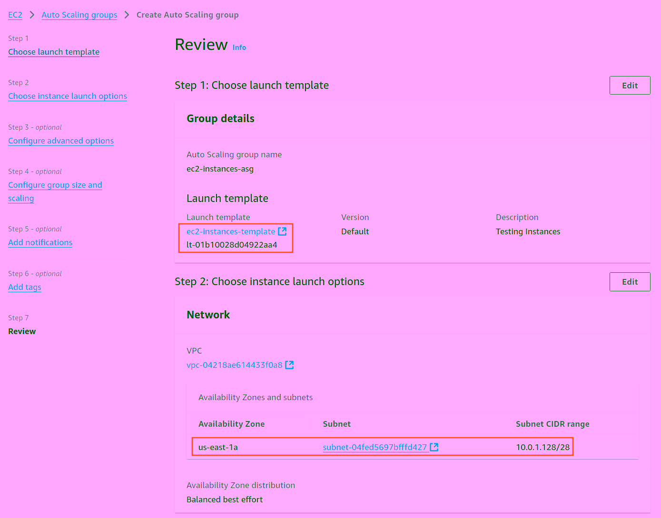Click the chevron between EC2 and Auto Scaling groups

[x=30, y=15]
